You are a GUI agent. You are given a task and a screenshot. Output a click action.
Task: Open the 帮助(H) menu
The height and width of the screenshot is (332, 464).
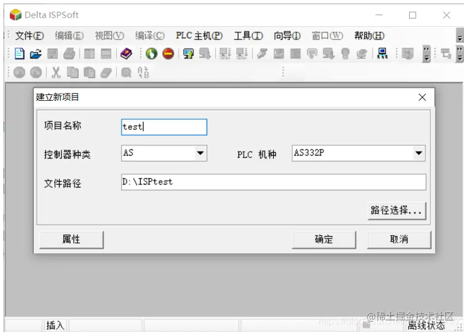click(x=369, y=36)
